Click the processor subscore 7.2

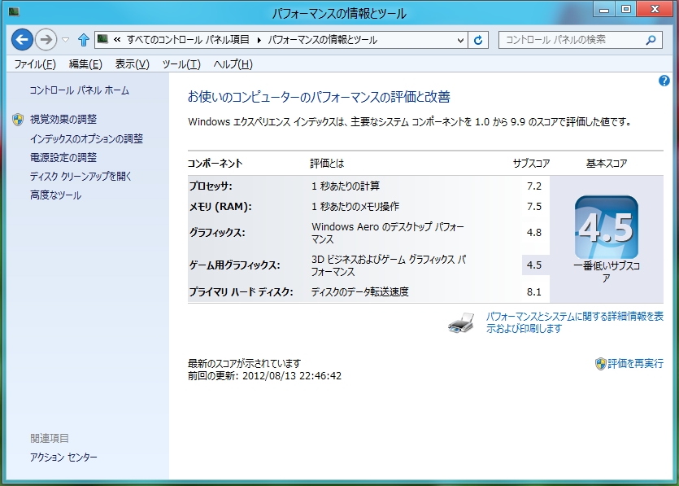534,186
